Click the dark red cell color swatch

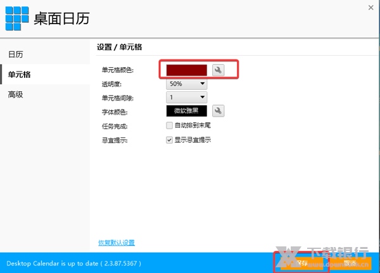pos(187,70)
